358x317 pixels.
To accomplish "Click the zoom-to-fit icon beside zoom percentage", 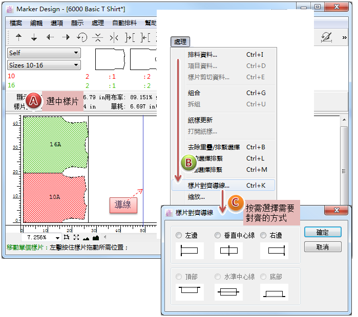I will (x=76, y=237).
